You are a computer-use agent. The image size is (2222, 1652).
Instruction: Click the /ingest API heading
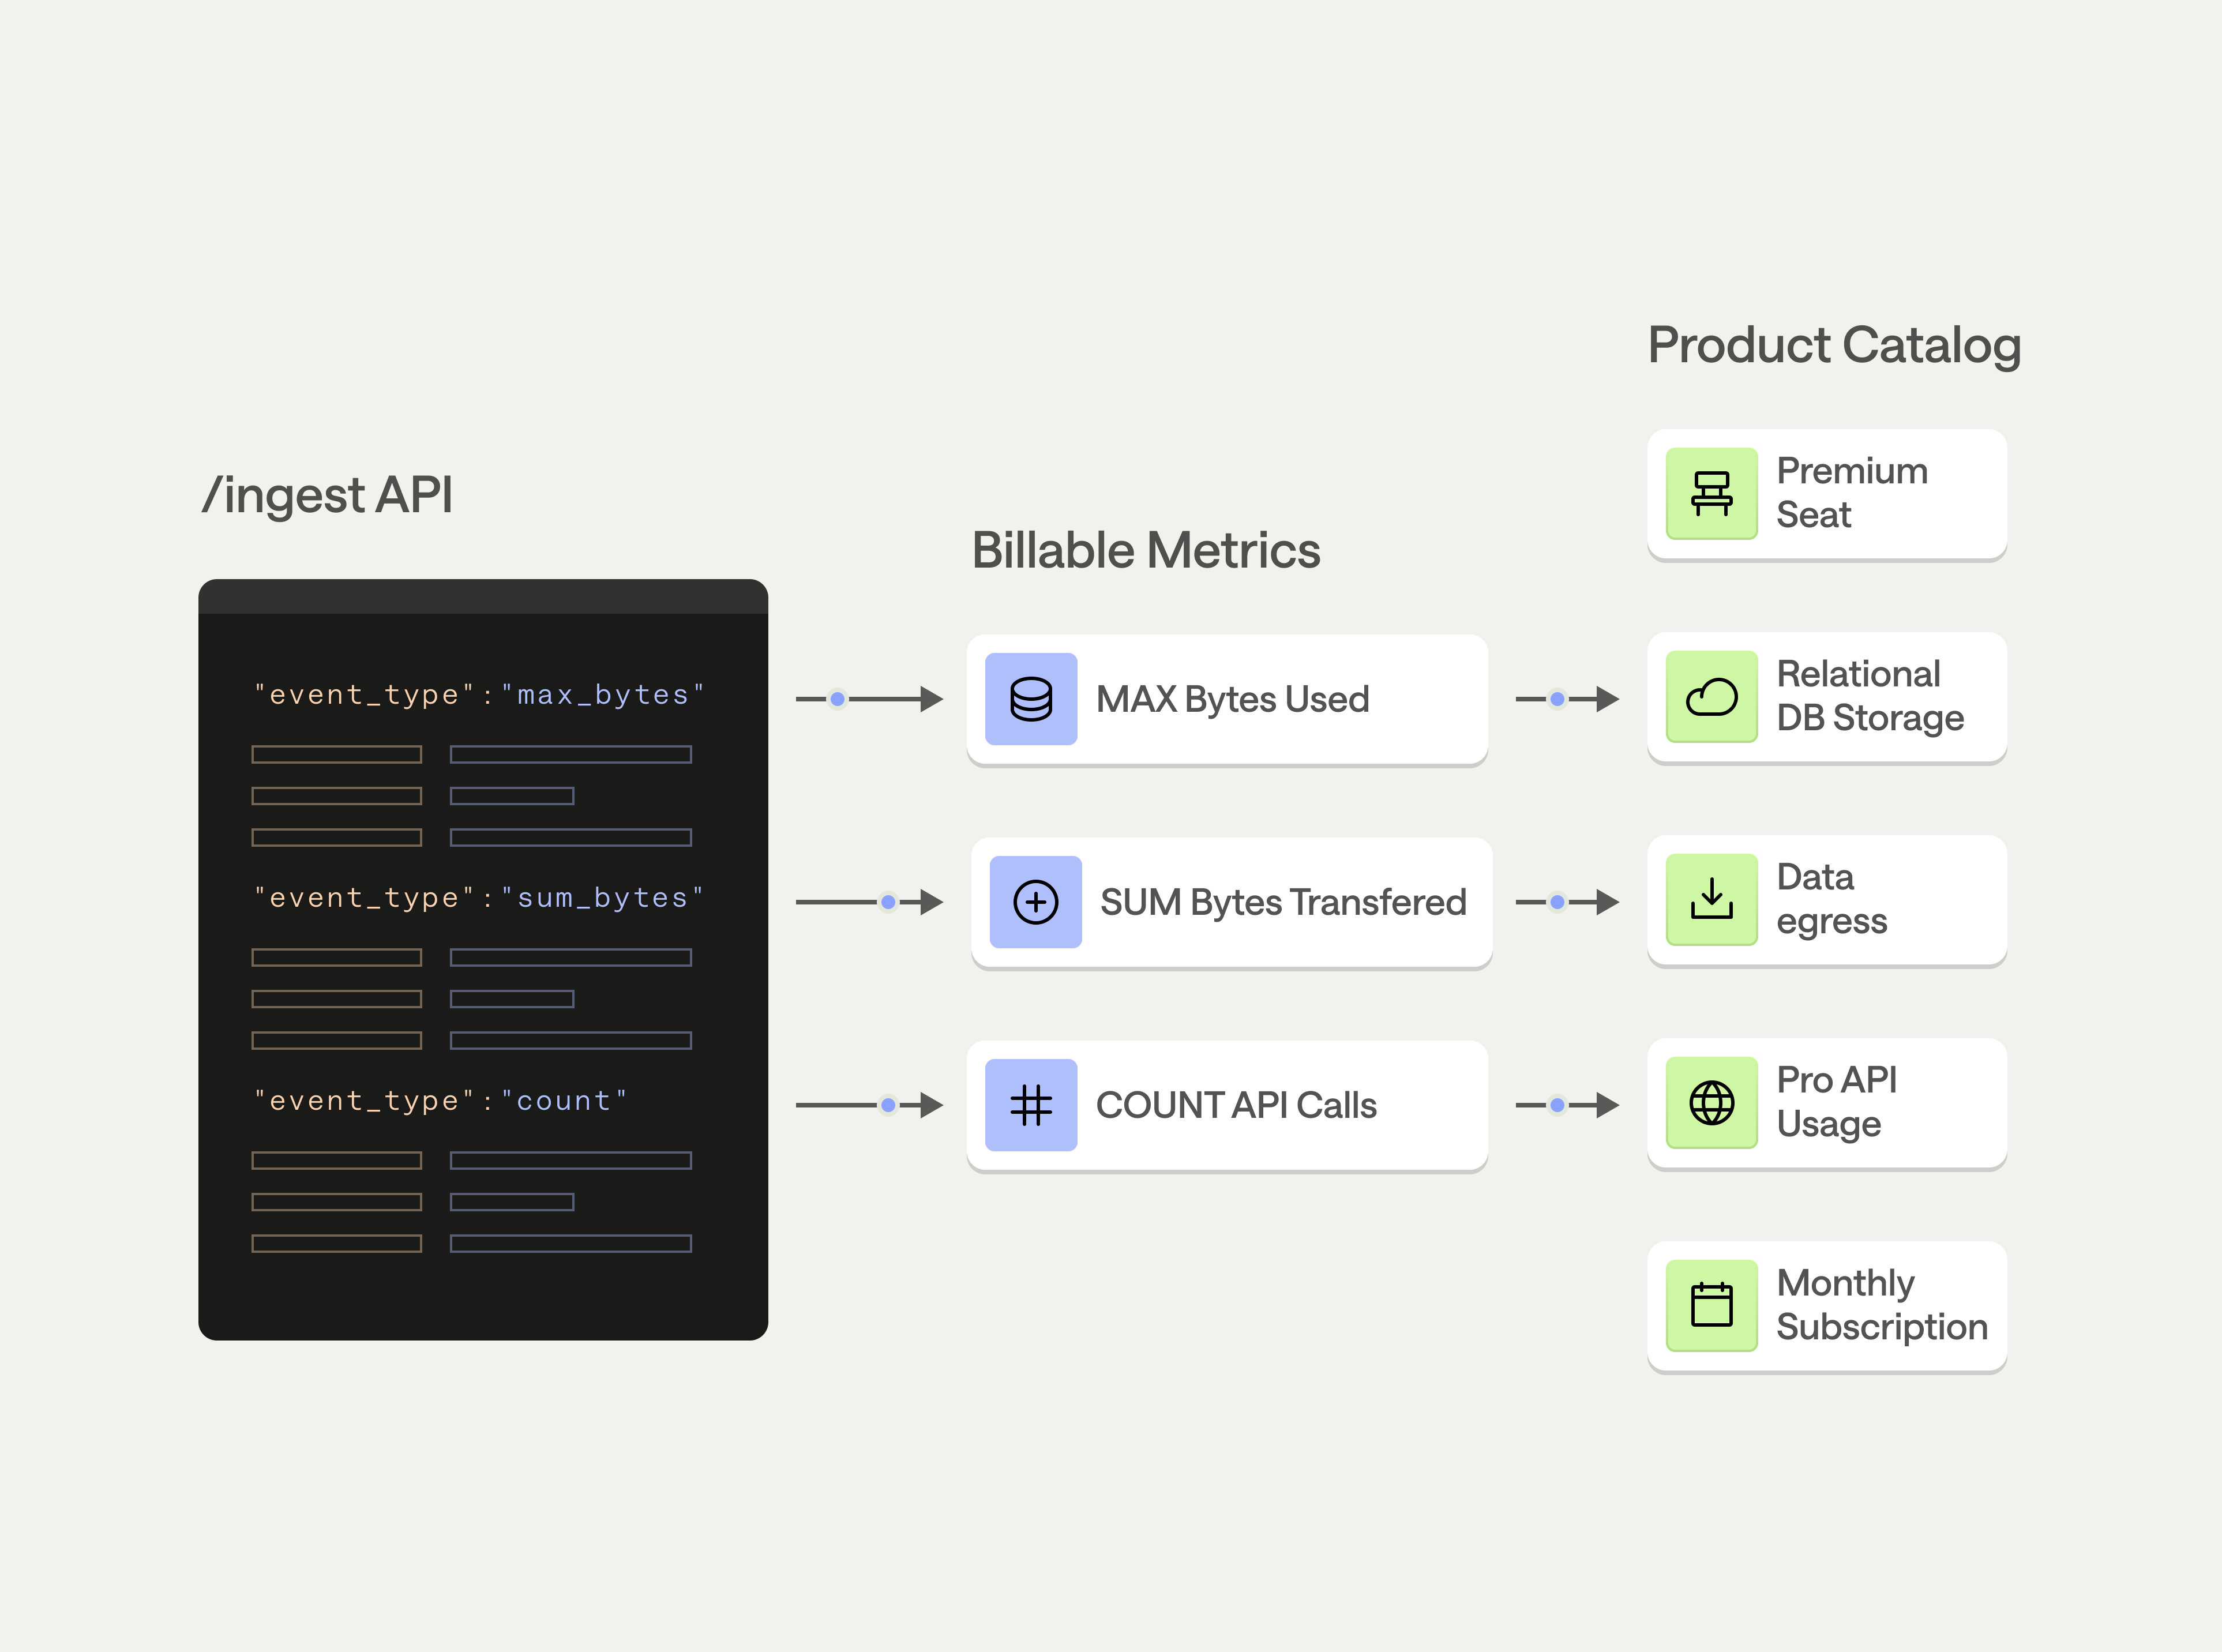click(x=327, y=495)
